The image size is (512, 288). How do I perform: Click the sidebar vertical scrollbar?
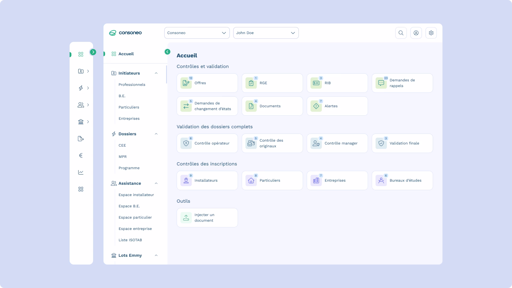(x=166, y=75)
